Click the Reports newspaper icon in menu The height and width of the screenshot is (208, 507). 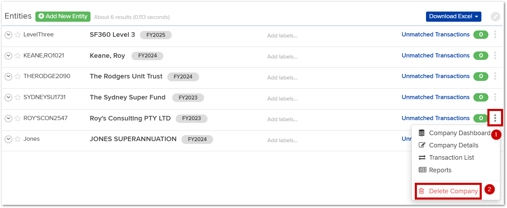click(x=422, y=170)
